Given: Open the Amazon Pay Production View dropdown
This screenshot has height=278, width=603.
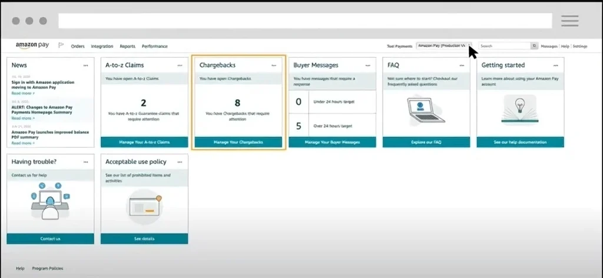Looking at the screenshot, I should click(x=444, y=46).
